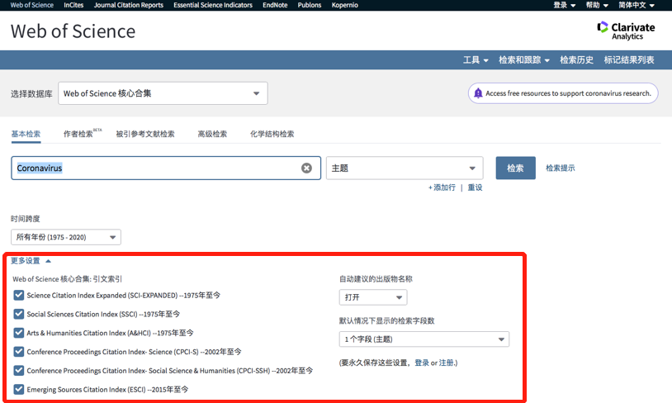Click Access free resources coronavirus banner
The height and width of the screenshot is (403, 672).
click(x=563, y=93)
